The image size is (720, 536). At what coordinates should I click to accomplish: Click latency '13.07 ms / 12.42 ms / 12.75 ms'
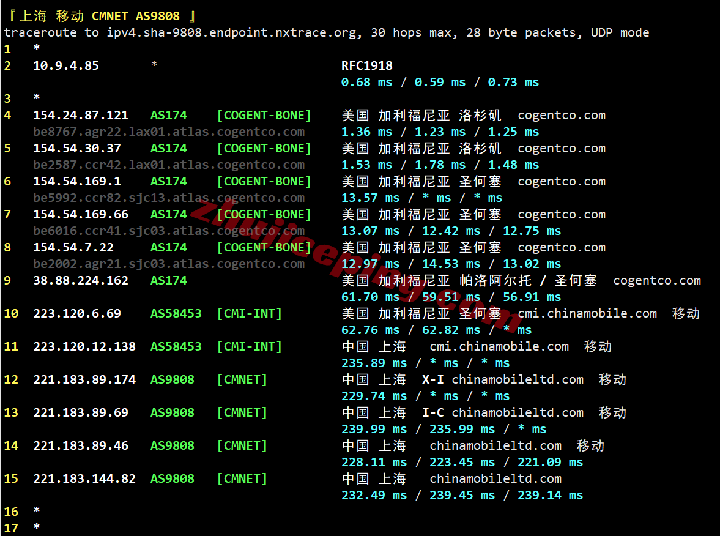pyautogui.click(x=451, y=231)
